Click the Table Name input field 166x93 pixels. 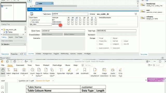(x=70, y=14)
